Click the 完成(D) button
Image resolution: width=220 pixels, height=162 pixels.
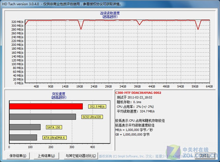205,156
